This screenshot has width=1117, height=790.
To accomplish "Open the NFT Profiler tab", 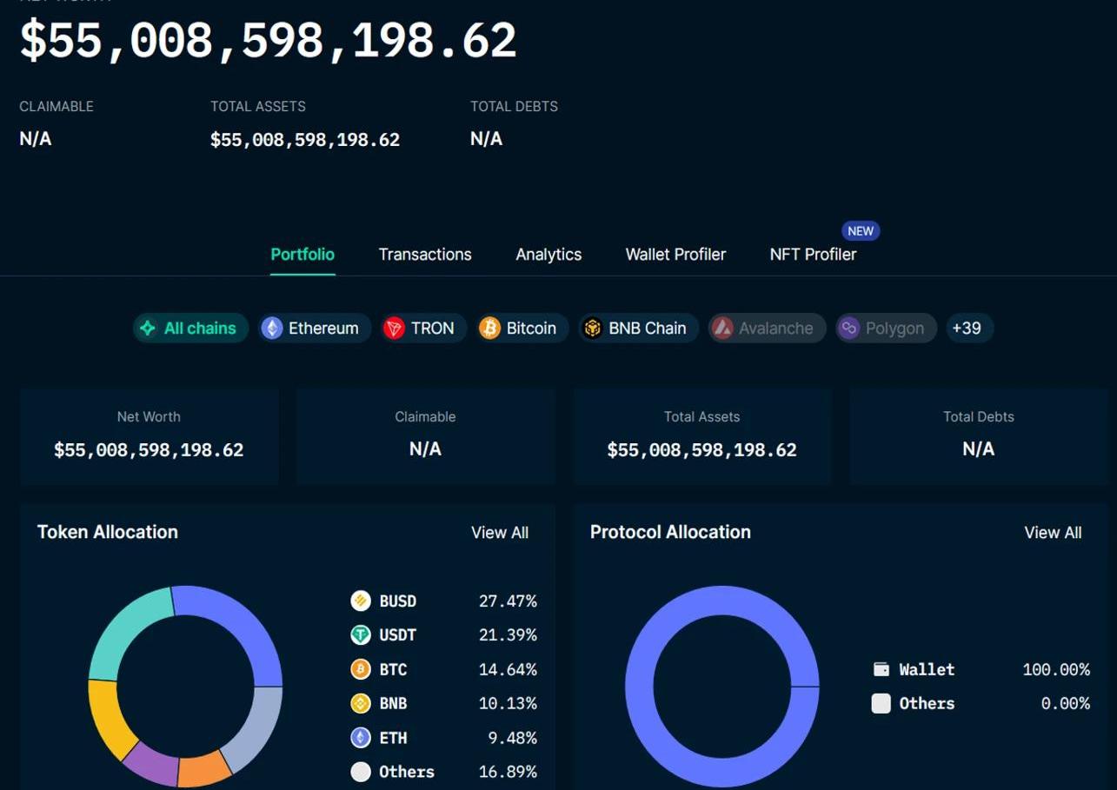I will tap(813, 254).
